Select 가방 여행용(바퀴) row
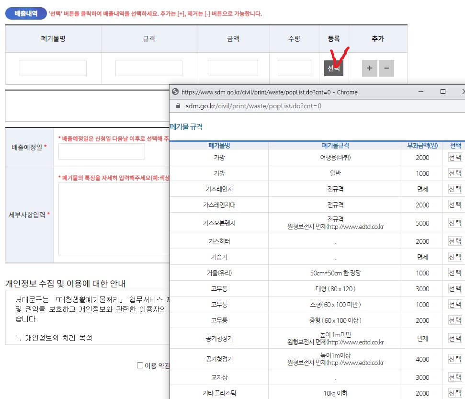 tap(455, 158)
